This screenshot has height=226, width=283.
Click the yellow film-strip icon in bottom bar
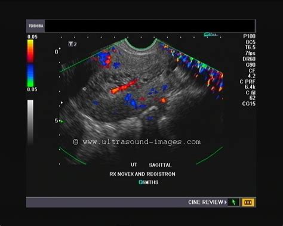(248, 202)
